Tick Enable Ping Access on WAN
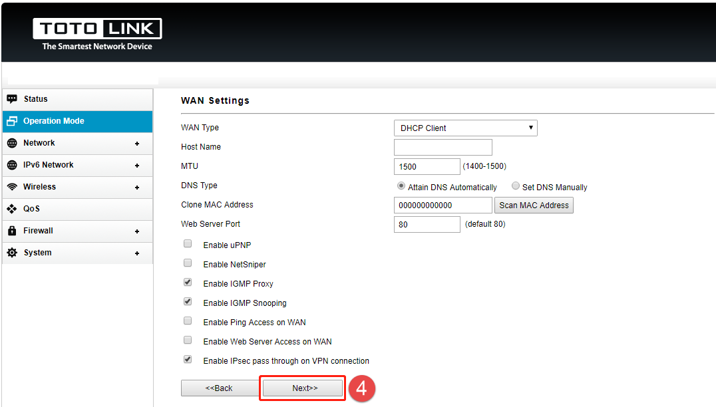 click(x=188, y=321)
